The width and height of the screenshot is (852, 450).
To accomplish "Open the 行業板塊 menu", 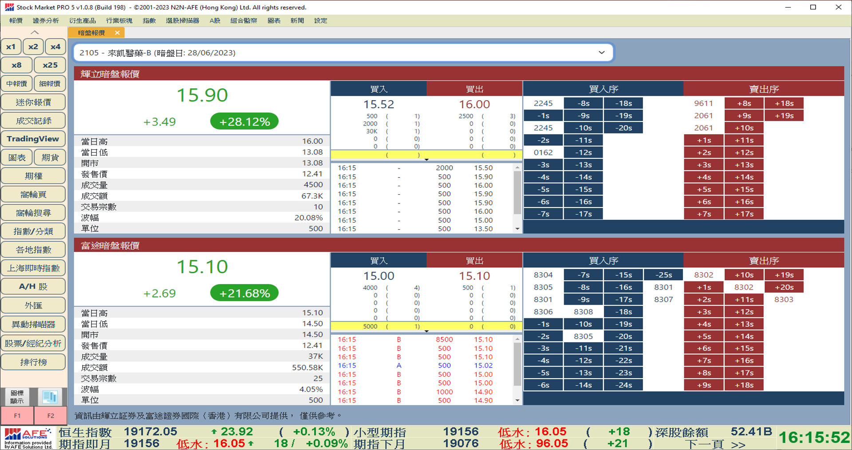I will (119, 21).
